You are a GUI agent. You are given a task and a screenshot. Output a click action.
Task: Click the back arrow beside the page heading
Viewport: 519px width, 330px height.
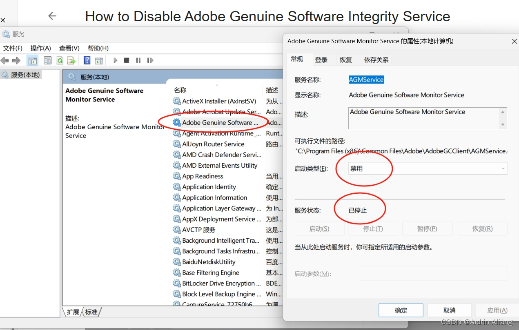coord(52,16)
